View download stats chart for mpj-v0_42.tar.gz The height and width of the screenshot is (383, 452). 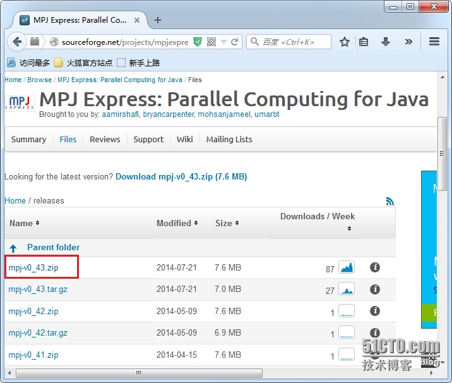click(x=347, y=332)
